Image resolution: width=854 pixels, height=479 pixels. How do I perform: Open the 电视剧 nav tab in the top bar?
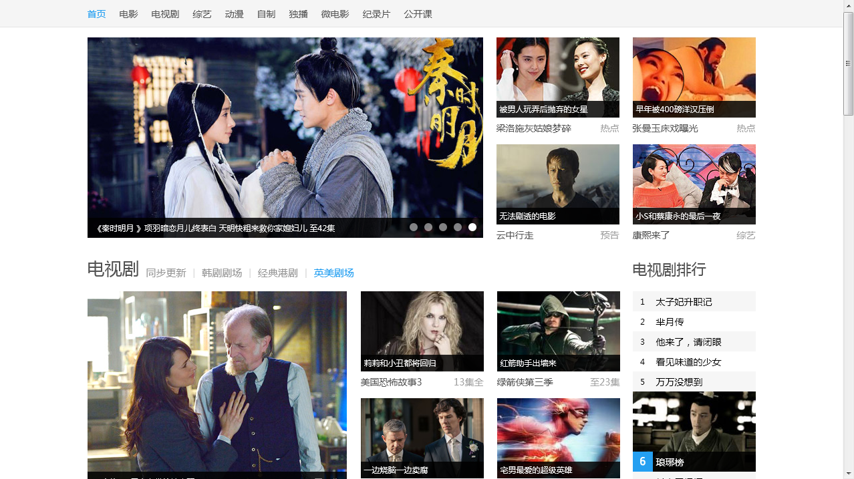165,14
